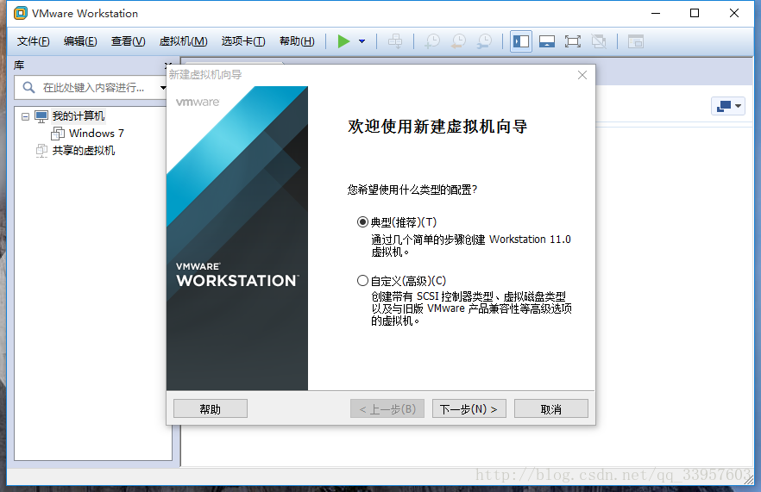
Task: Click the library search input field
Action: 92,88
